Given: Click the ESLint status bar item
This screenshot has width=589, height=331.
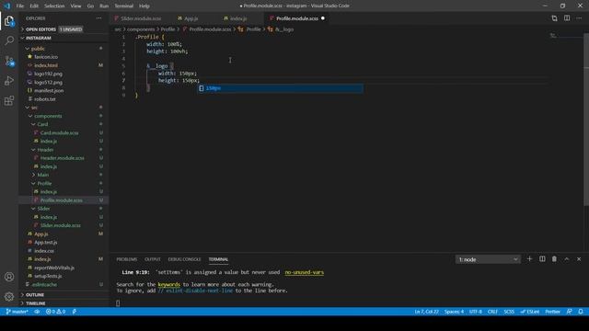Looking at the screenshot, I should (530, 312).
